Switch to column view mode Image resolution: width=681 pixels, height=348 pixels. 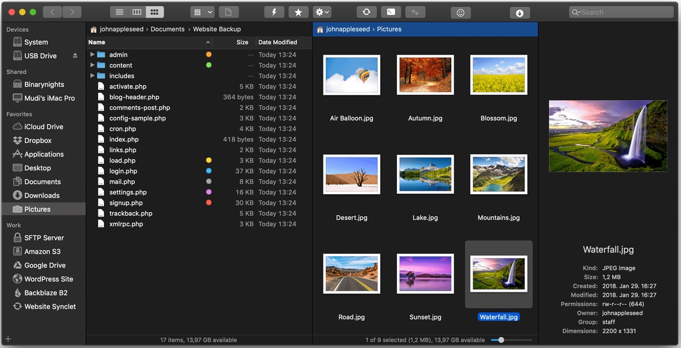137,12
